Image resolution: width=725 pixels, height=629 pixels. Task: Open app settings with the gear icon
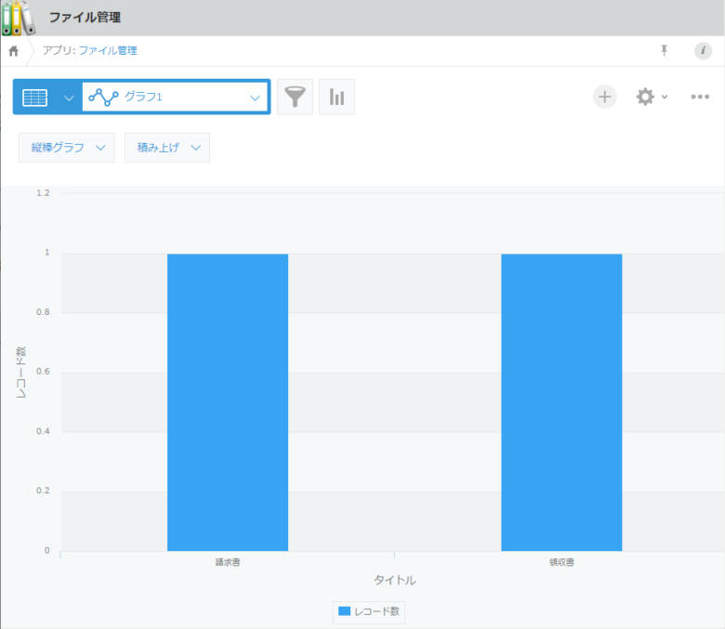tap(645, 97)
